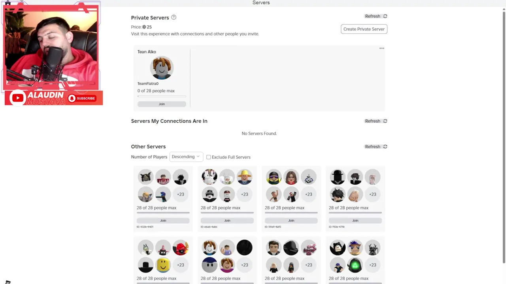Screen dimensions: 506x284
Task: Open the three-dots menu on Tean Alko server
Action: tap(381, 48)
